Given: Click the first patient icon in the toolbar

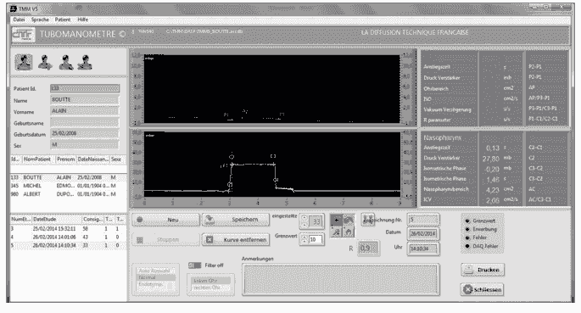Looking at the screenshot, I should (x=24, y=62).
